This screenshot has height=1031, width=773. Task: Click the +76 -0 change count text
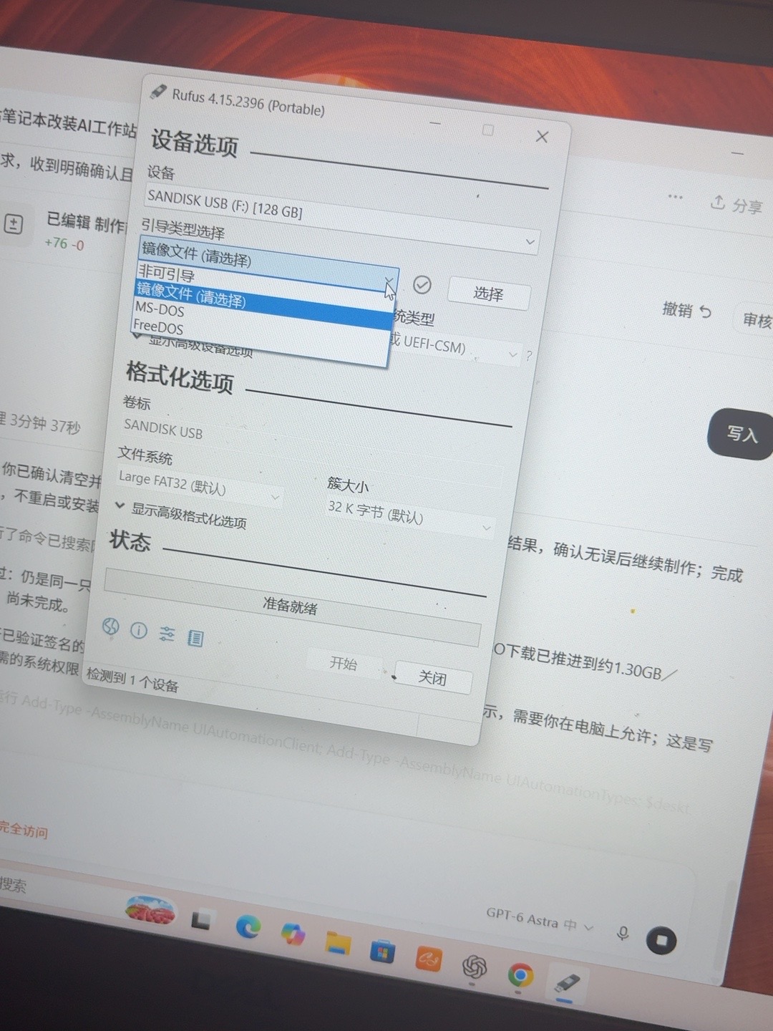[64, 243]
